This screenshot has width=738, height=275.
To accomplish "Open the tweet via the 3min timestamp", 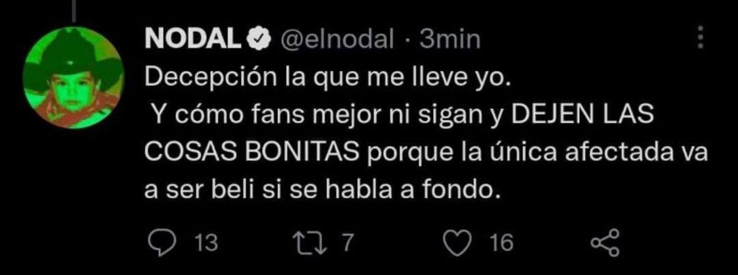I will [447, 41].
